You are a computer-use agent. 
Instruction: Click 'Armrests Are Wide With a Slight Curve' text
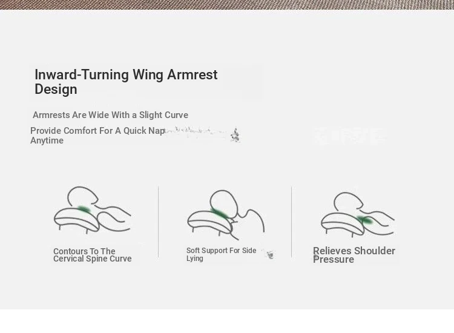[x=110, y=115]
